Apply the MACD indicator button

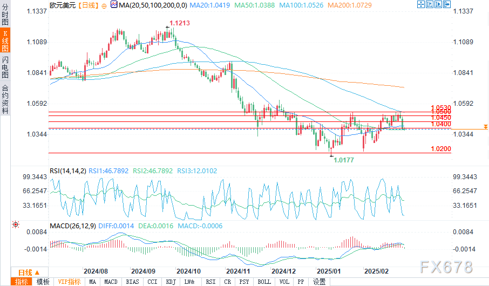click(111, 282)
